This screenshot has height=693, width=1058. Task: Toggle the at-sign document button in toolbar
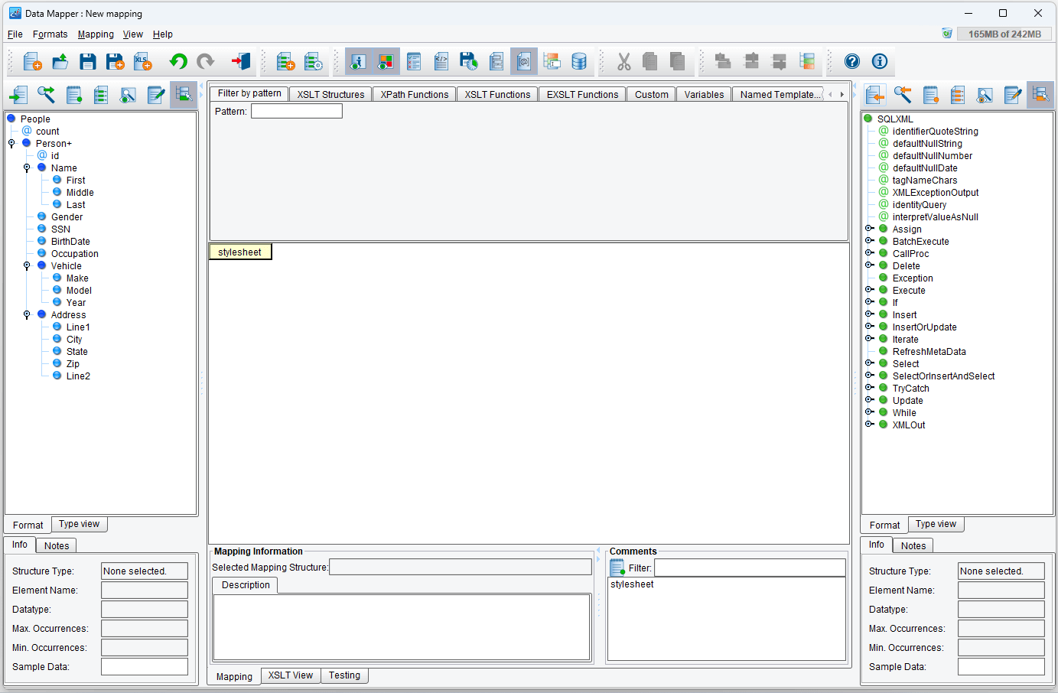pyautogui.click(x=524, y=61)
